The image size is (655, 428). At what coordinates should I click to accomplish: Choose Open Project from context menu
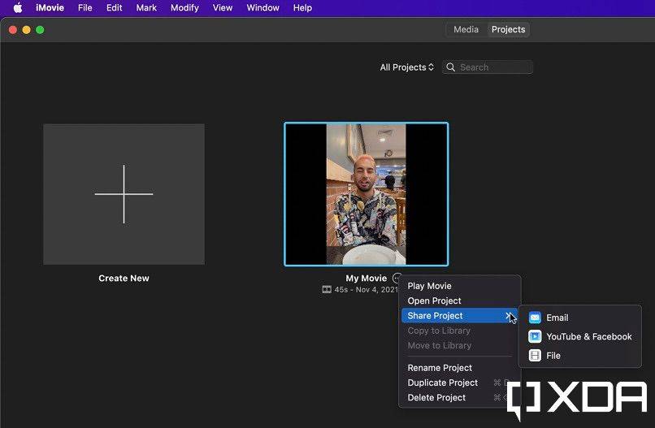click(x=459, y=300)
